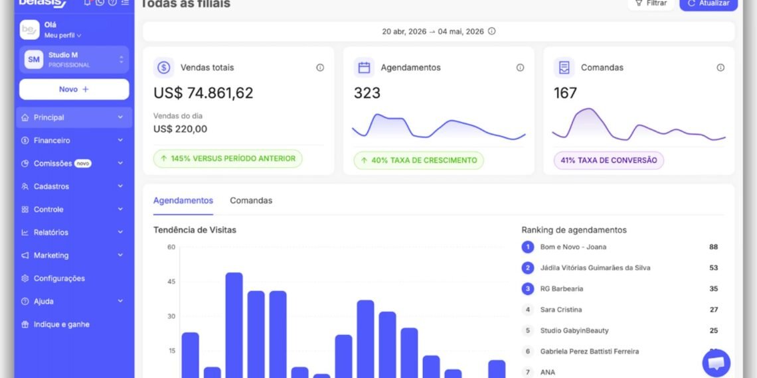This screenshot has height=378, width=757.
Task: Expand the Financeiro menu chevron
Action: point(120,141)
